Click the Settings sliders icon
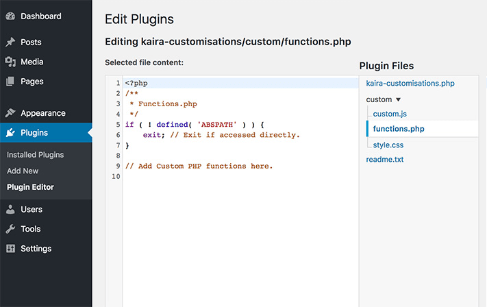The image size is (487, 307). (10, 249)
